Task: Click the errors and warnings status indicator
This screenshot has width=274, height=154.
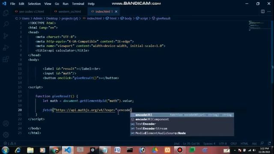Action: 10,143
